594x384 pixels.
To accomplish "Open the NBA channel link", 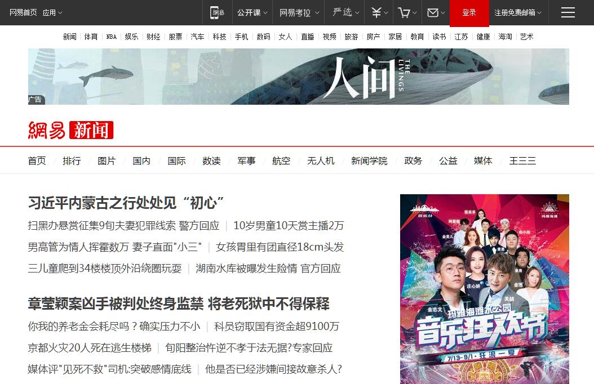I will (x=112, y=37).
